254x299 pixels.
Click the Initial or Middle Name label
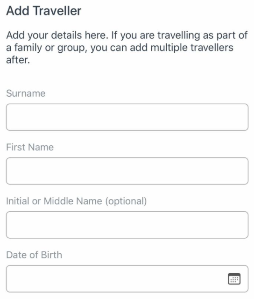point(77,201)
